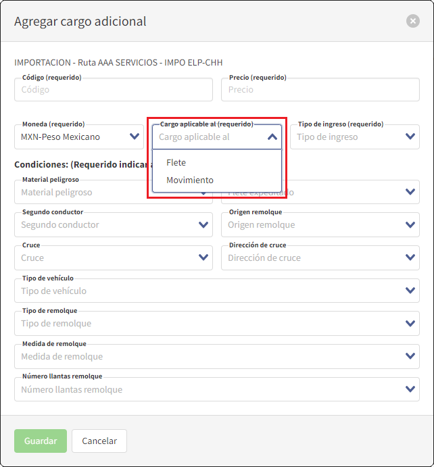434x467 pixels.
Task: Close the Agregar cargo adicional dialog
Action: 412,21
